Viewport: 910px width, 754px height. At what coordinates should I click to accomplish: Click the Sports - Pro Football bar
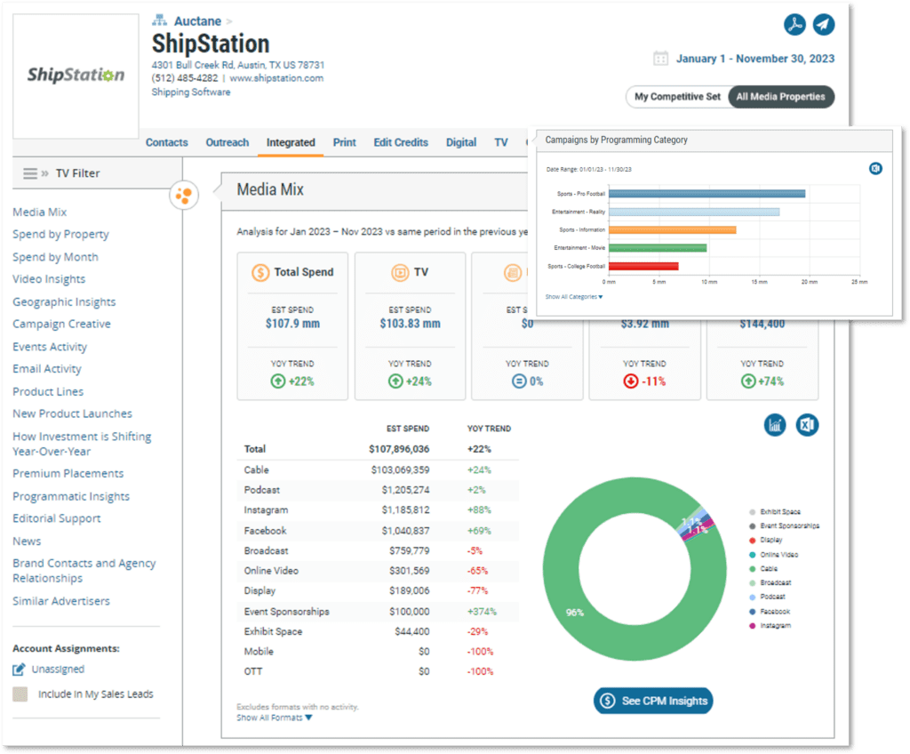tap(706, 194)
